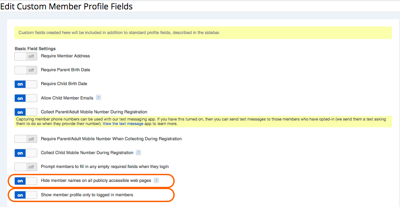Switch off Allow Child Member Emails toggle
The image size is (400, 207).
[26, 98]
